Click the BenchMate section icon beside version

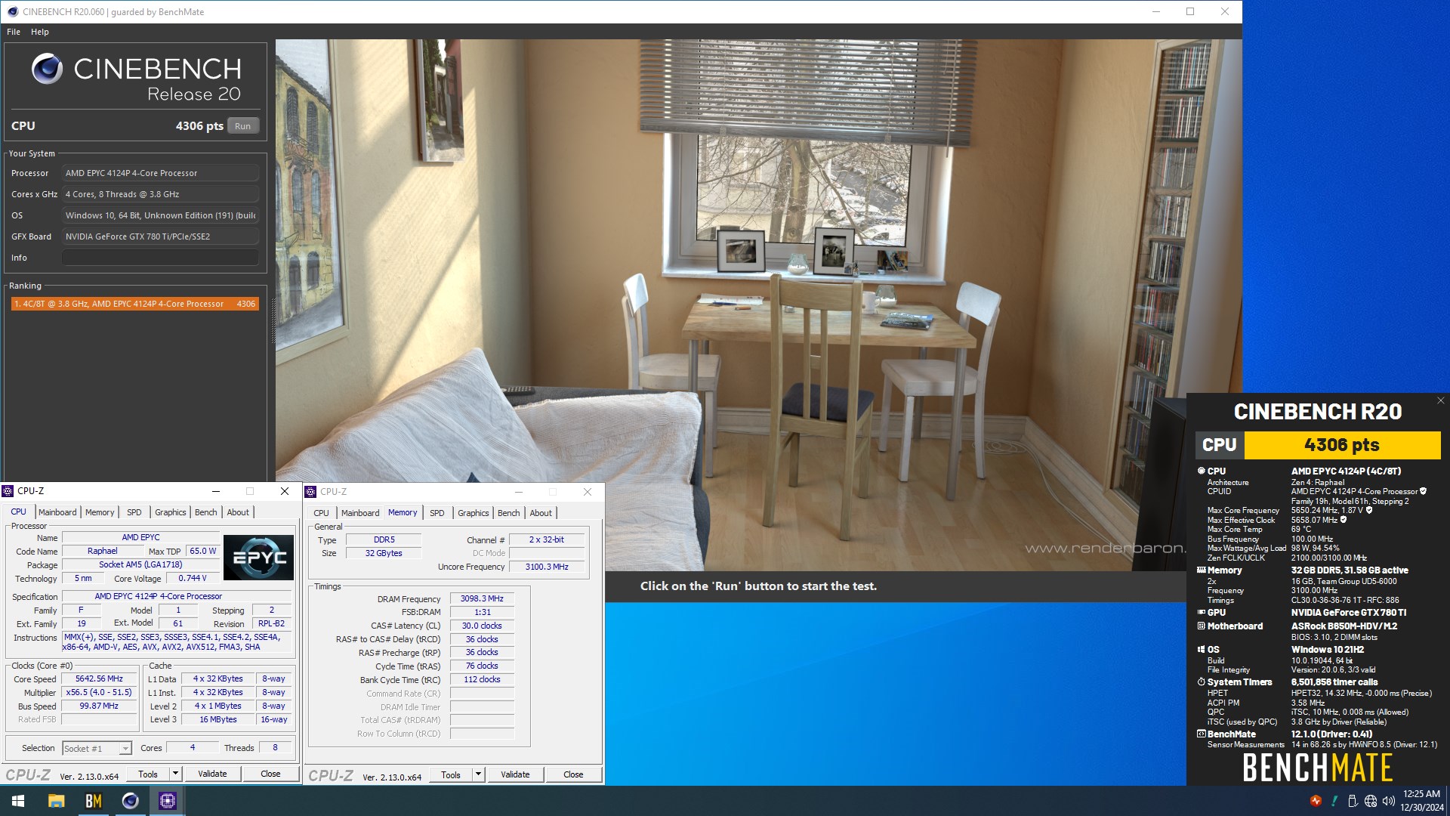(1201, 734)
